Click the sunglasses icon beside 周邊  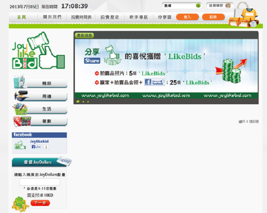[x=22, y=96]
